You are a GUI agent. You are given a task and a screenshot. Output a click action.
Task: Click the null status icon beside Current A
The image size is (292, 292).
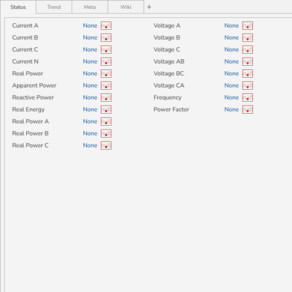point(106,25)
